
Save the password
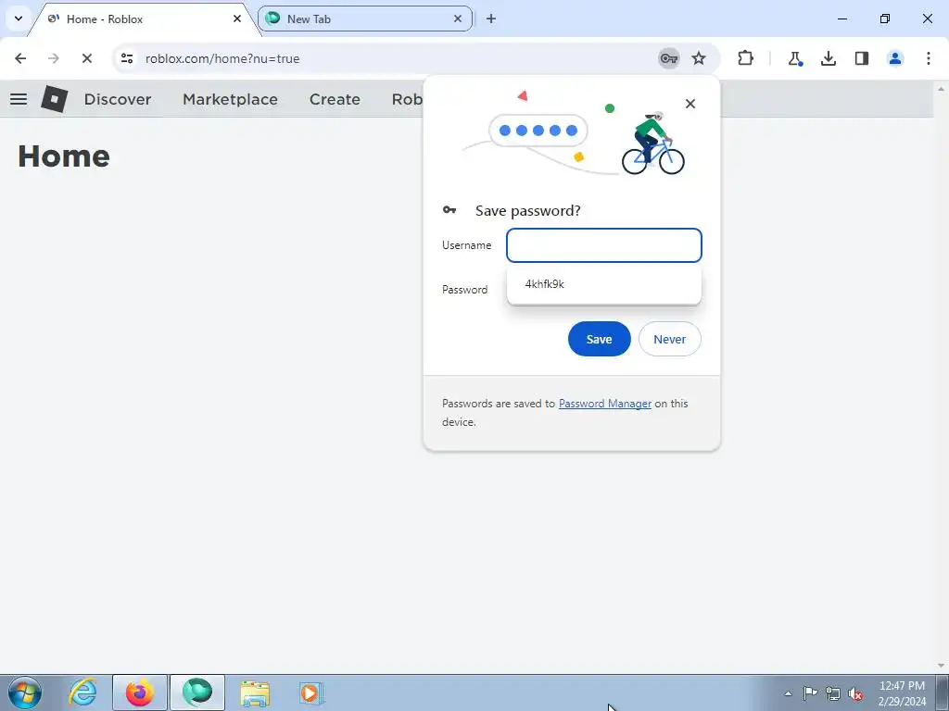(x=600, y=339)
